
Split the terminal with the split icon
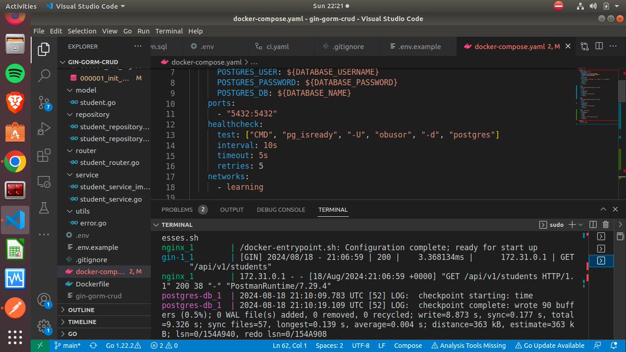[x=594, y=224]
